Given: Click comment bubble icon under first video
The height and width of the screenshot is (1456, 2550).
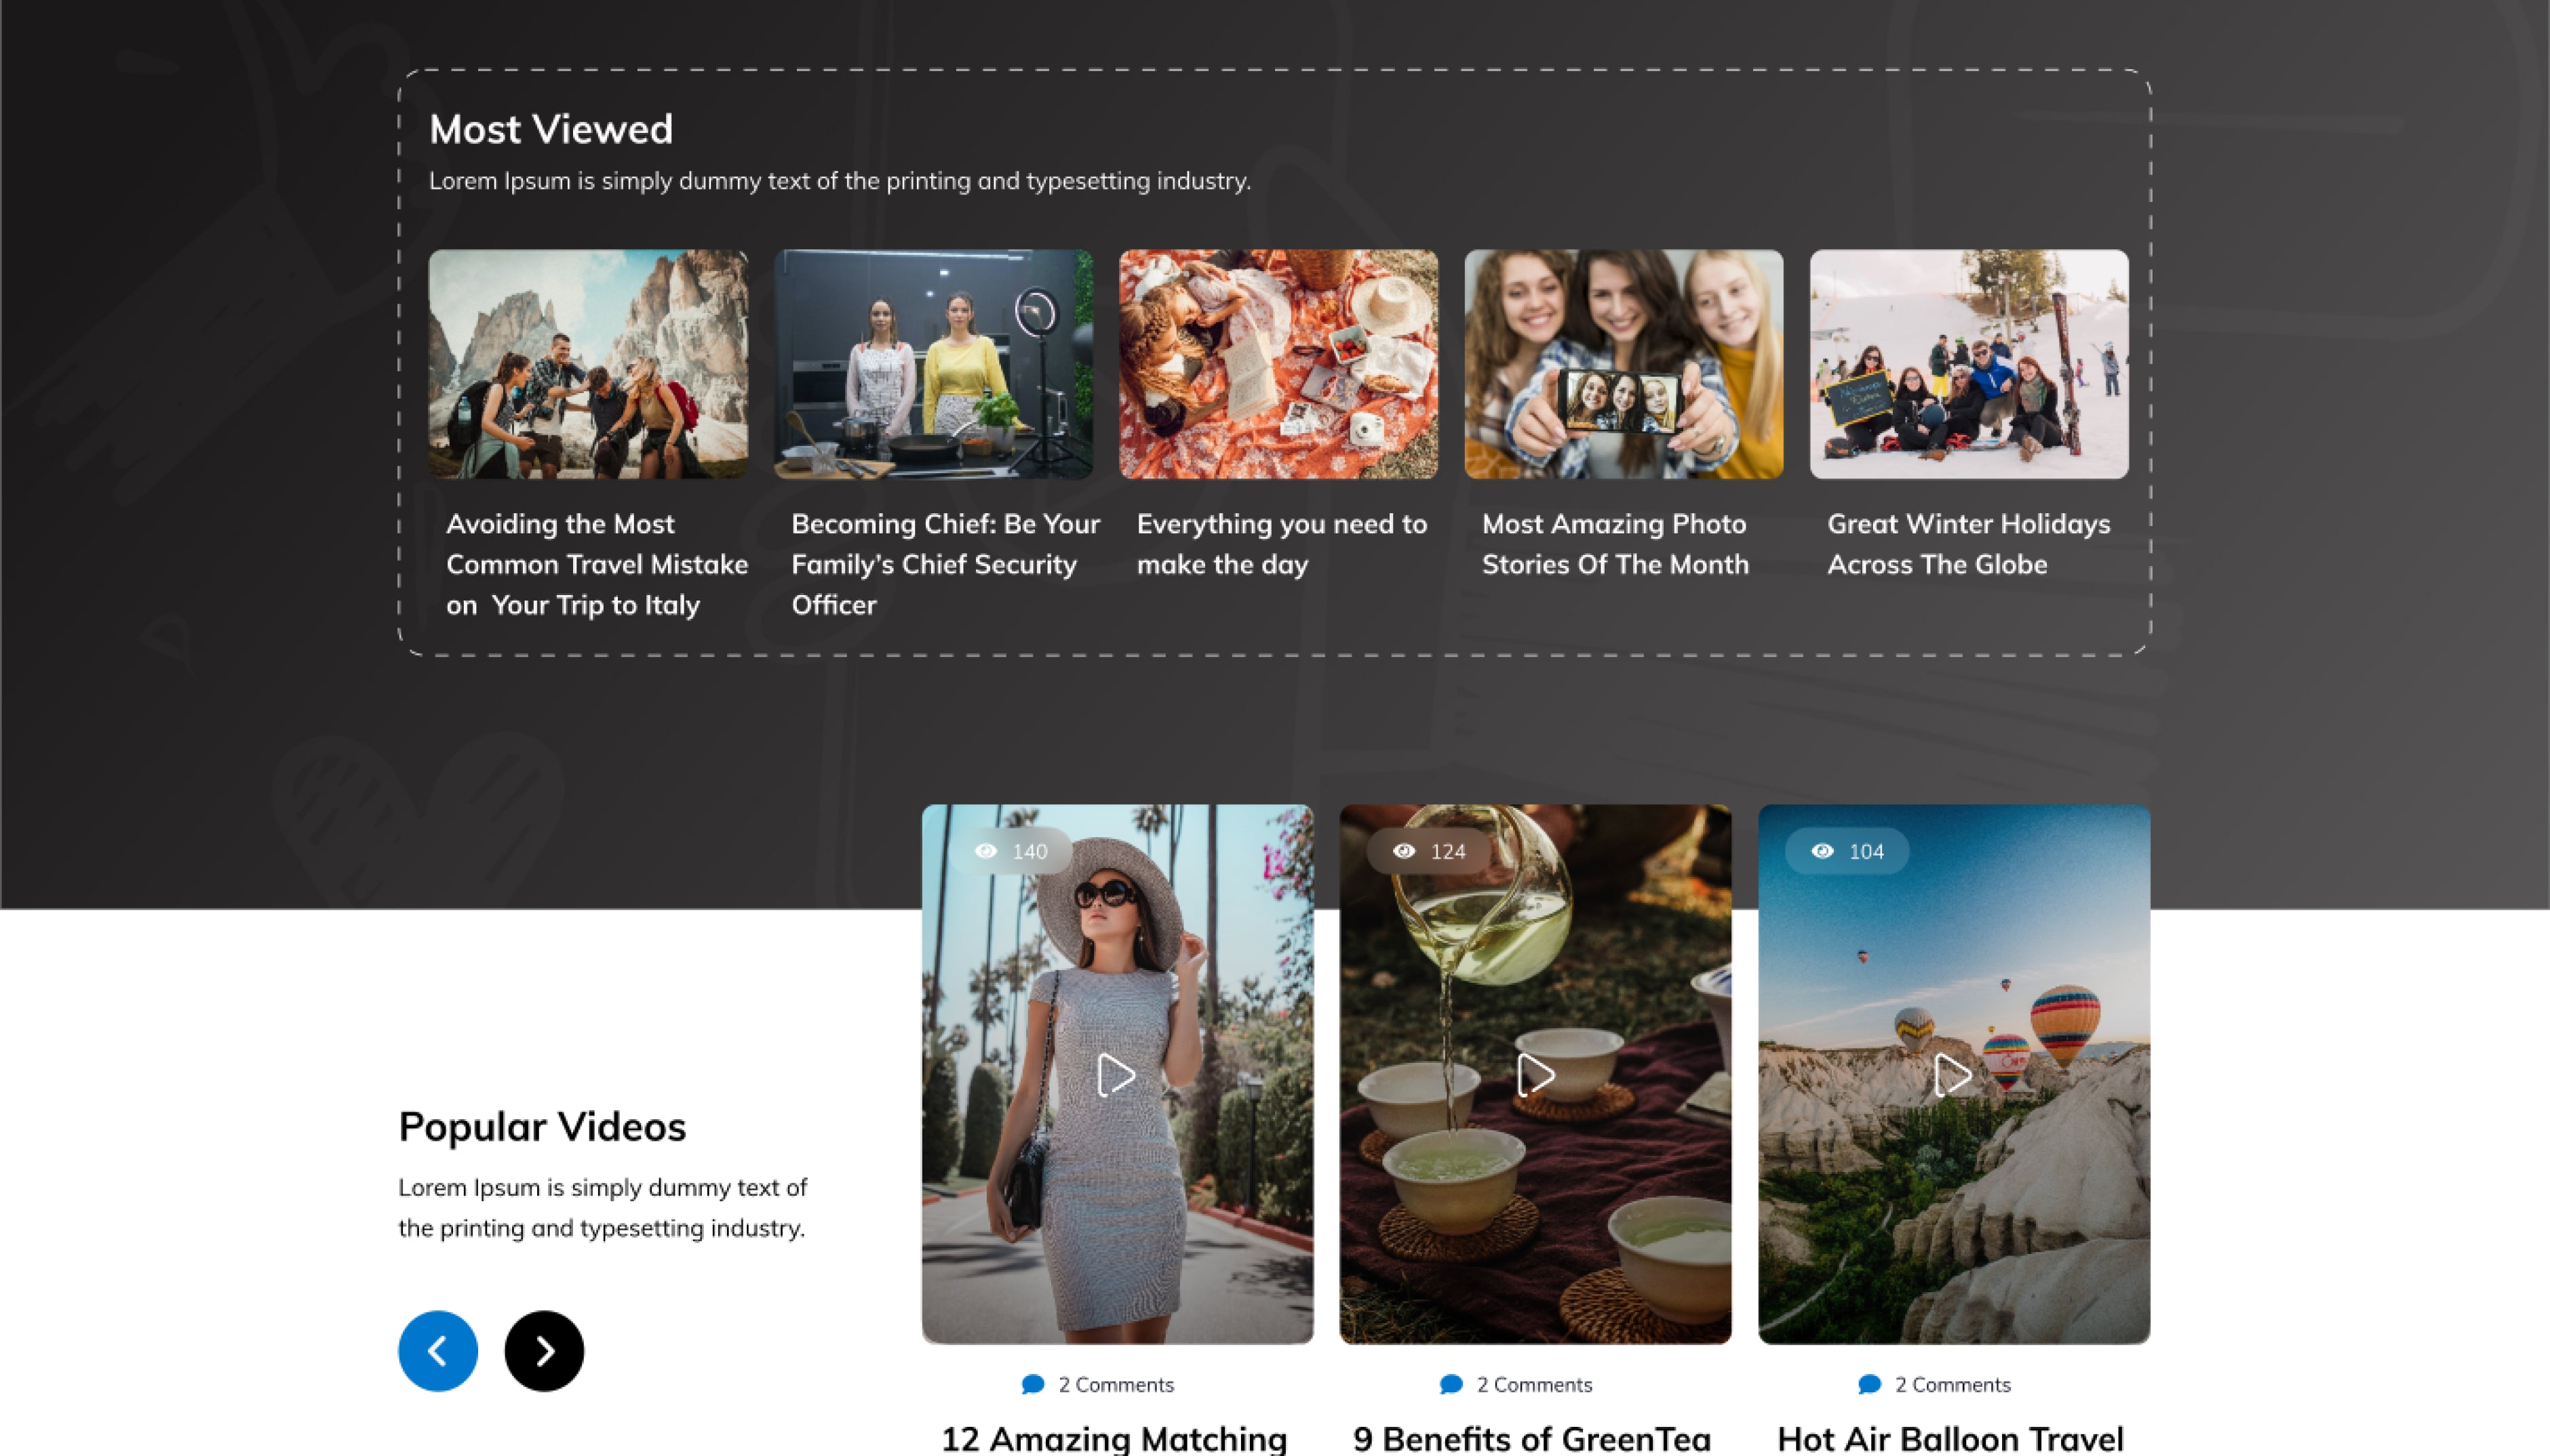Looking at the screenshot, I should point(1032,1384).
